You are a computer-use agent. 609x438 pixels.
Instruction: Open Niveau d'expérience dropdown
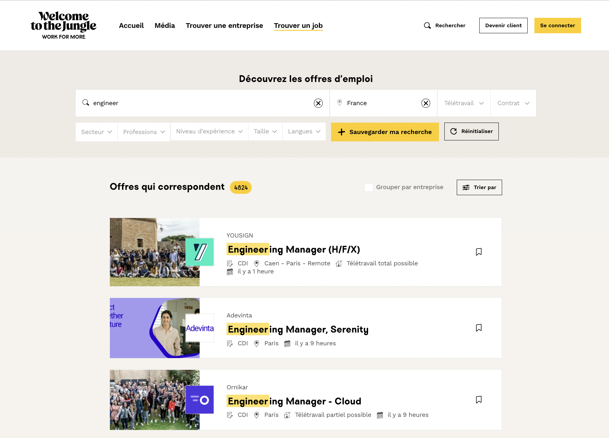point(209,131)
